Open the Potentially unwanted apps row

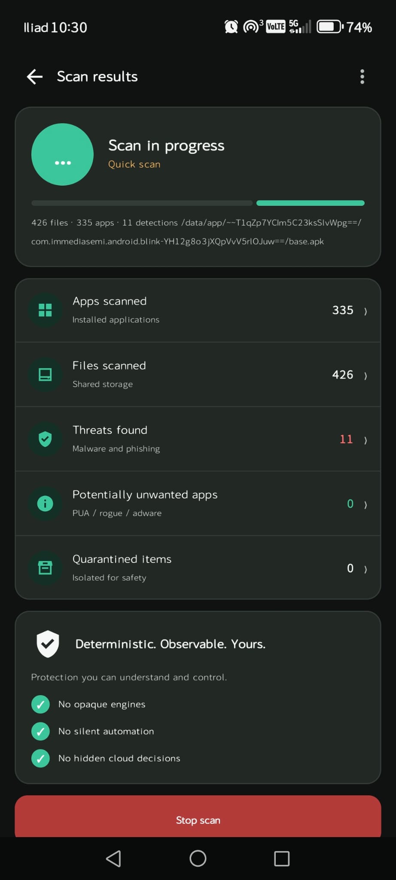198,503
